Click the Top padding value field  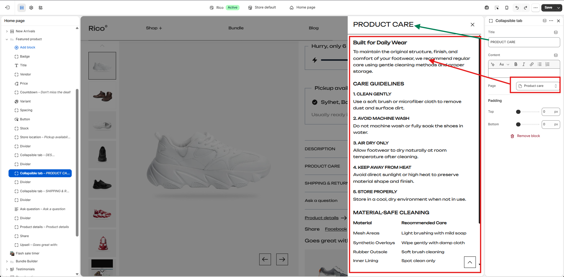tap(551, 112)
